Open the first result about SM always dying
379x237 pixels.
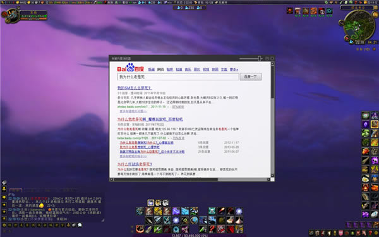tap(135, 88)
